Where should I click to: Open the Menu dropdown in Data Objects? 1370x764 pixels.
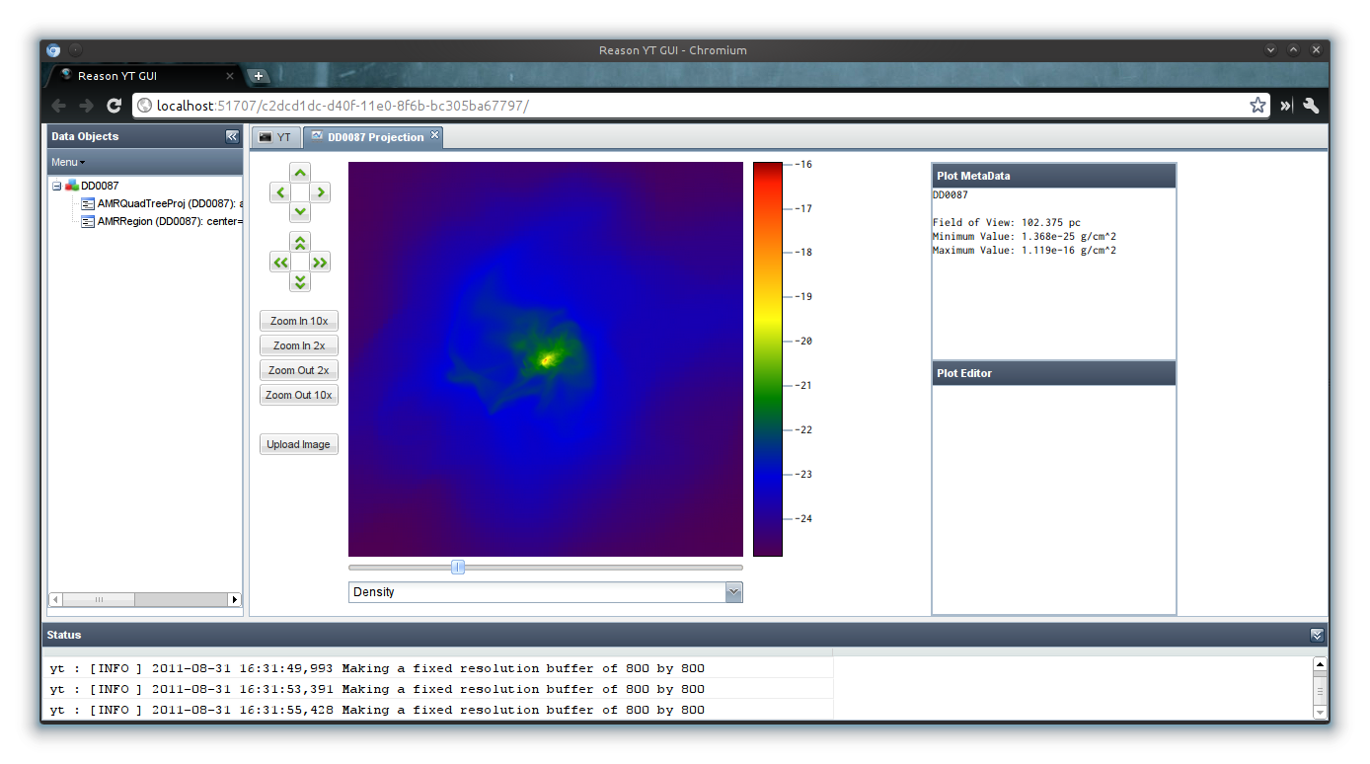pos(68,162)
